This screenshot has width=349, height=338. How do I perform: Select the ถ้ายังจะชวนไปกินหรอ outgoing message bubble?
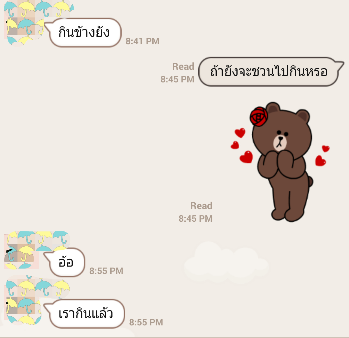pyautogui.click(x=271, y=72)
